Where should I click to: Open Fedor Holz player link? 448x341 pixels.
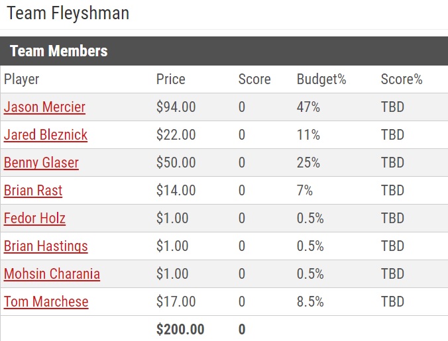[x=34, y=219]
